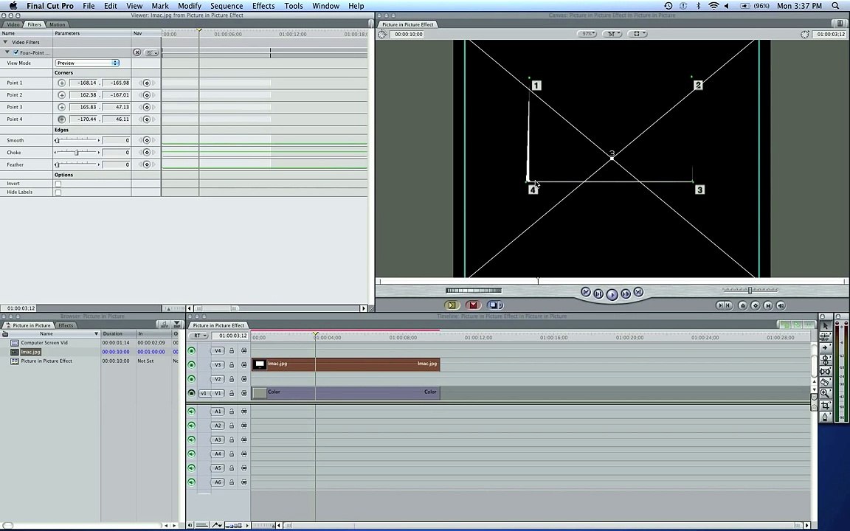Play the sequence in the Canvas
Image resolution: width=850 pixels, height=531 pixels.
612,294
